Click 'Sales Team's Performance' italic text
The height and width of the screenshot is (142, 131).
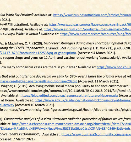(19, 134)
